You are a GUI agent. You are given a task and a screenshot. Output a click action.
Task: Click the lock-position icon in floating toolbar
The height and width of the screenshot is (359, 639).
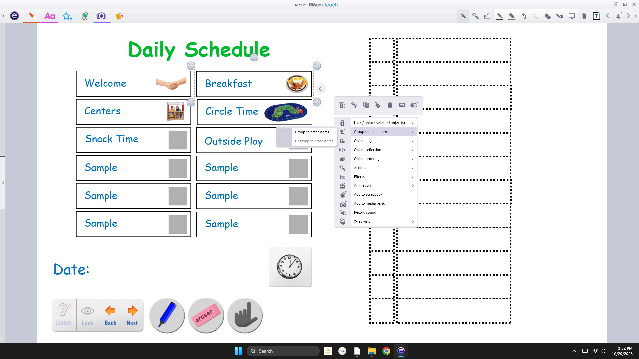(342, 105)
